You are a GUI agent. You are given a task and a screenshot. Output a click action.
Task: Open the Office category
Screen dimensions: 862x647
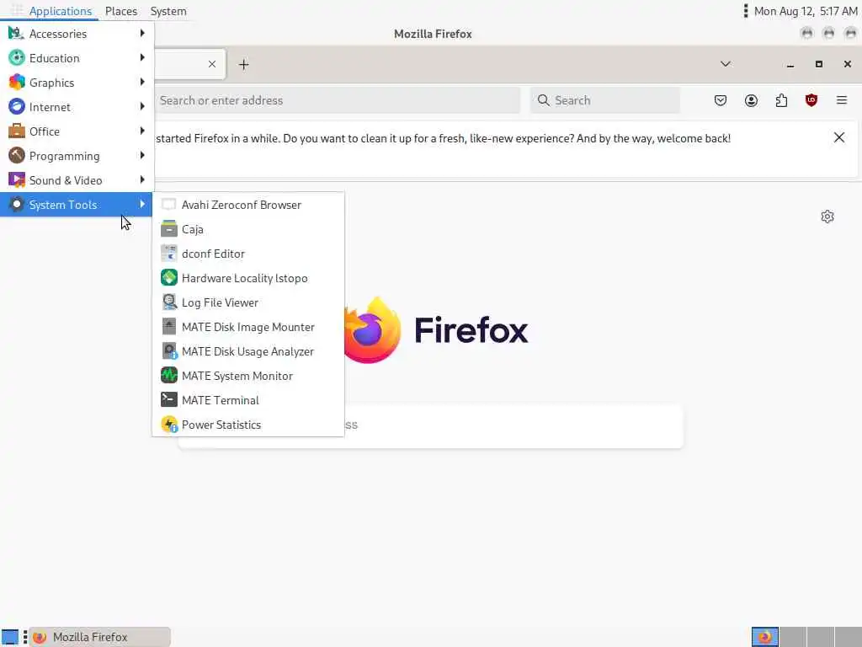click(x=77, y=131)
